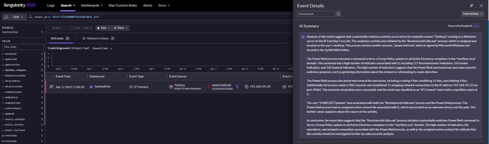Click the magnifier icon in query bar
The image size is (489, 144).
(31, 17)
